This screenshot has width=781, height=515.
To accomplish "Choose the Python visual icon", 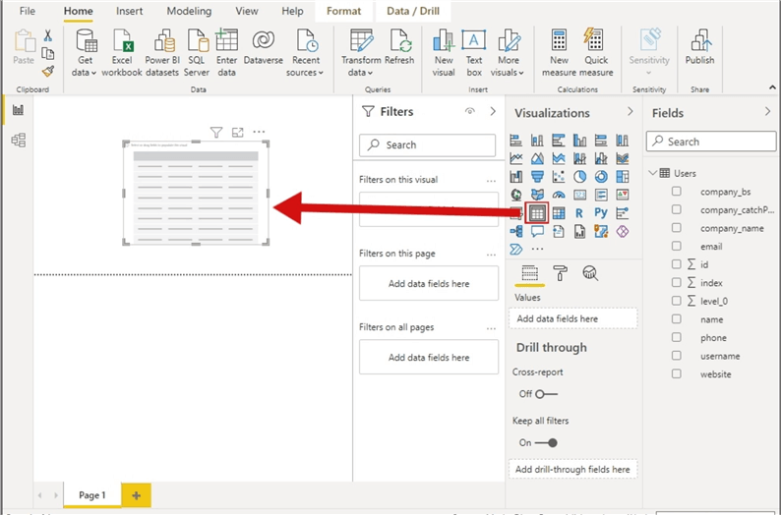I will [600, 212].
